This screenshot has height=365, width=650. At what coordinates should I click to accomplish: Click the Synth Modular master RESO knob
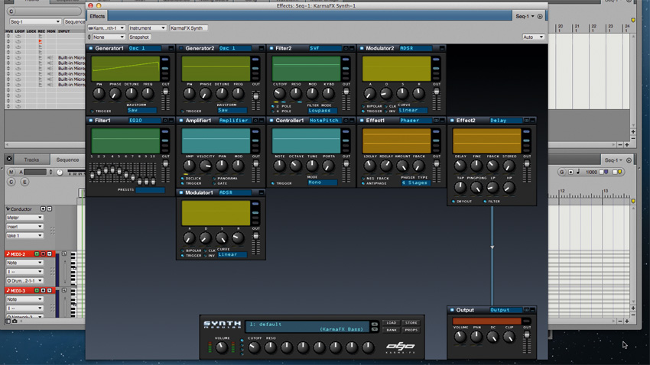click(270, 347)
